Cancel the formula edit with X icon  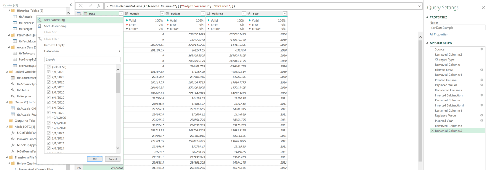(x=81, y=6)
